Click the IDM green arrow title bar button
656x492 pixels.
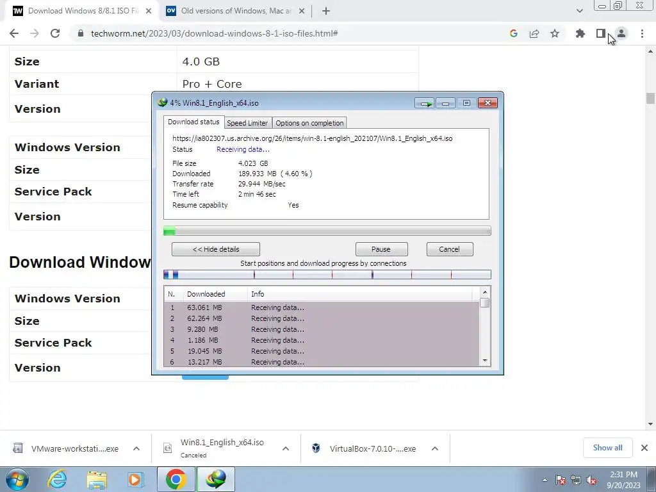pyautogui.click(x=425, y=103)
